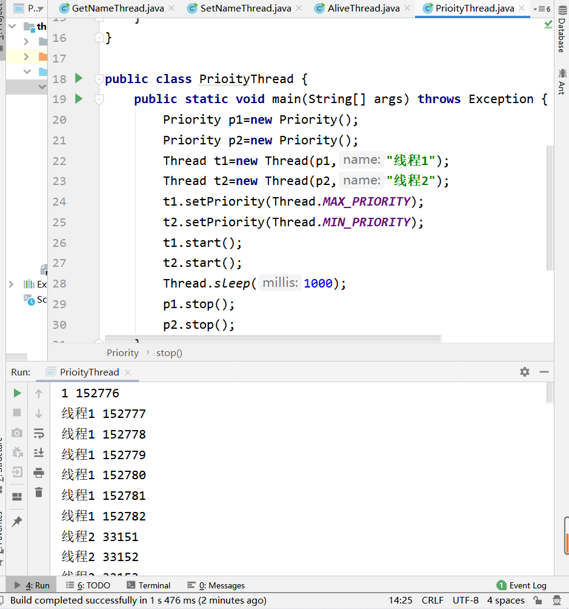
Task: Close AliveThread.java tab
Action: click(407, 8)
